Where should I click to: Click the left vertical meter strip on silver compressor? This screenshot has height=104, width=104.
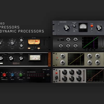click(60, 76)
